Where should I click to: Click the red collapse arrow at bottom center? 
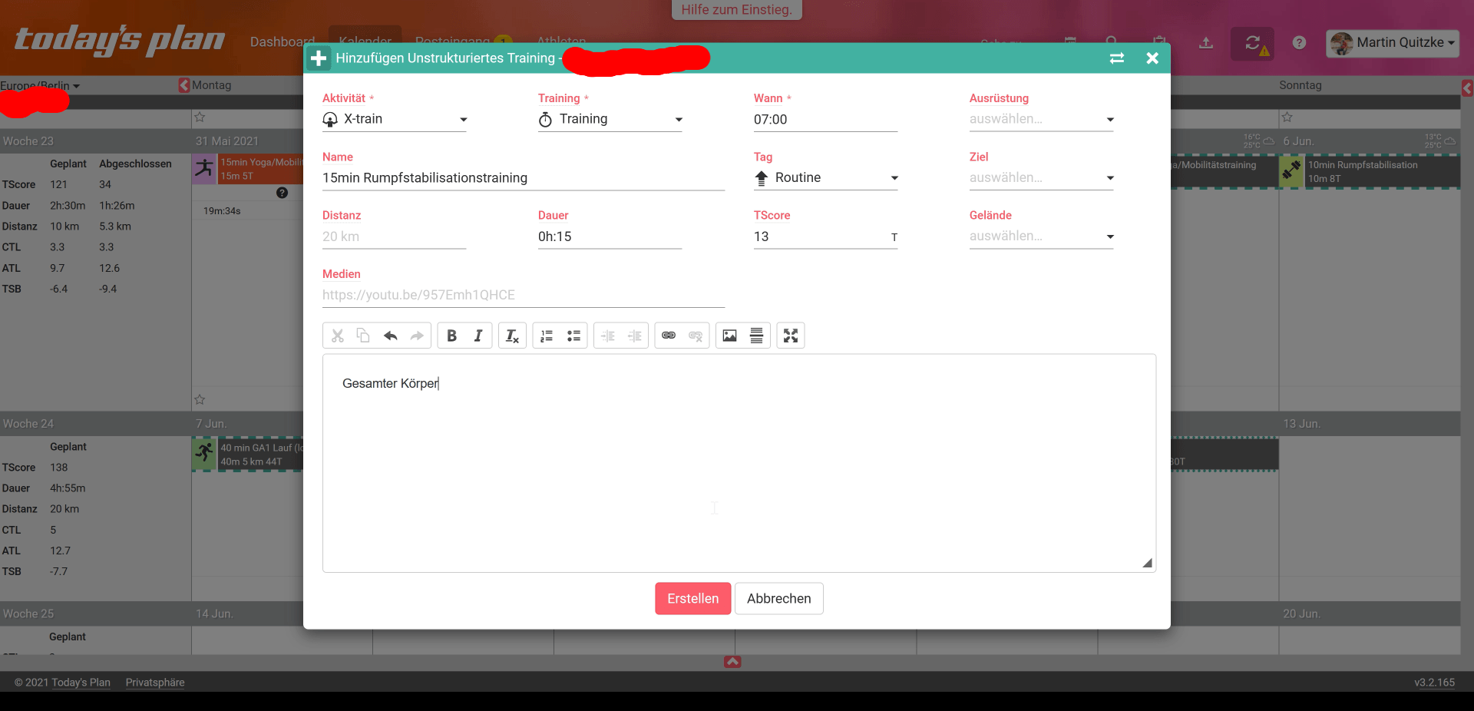732,662
